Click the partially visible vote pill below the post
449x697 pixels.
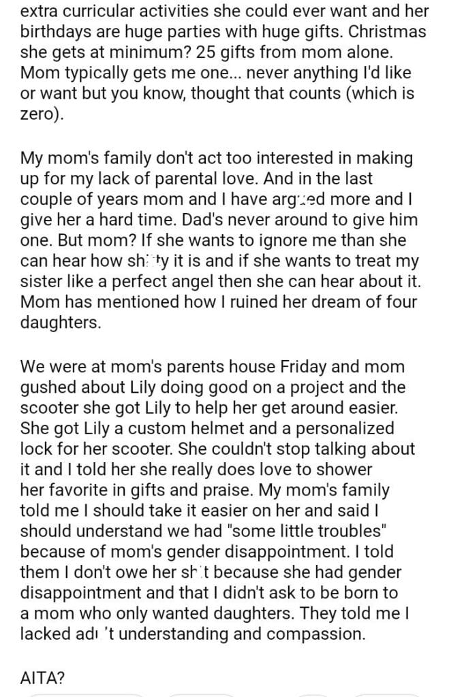coord(85,694)
